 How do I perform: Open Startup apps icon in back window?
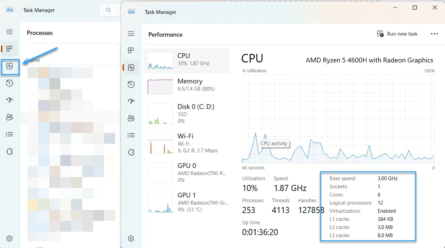point(9,100)
